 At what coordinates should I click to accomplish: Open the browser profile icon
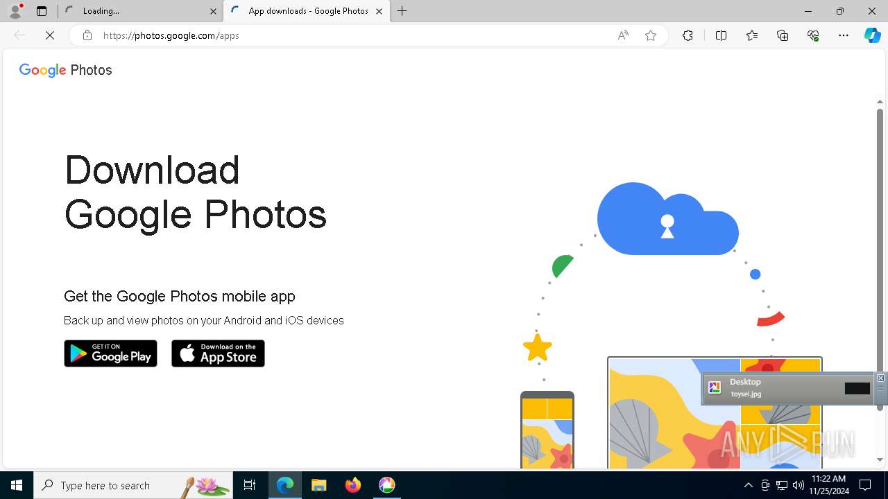tap(15, 11)
